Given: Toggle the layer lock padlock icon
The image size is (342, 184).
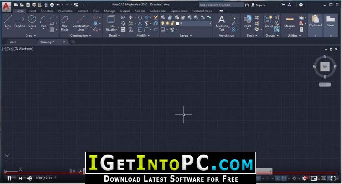Looking at the screenshot, I should [172, 23].
